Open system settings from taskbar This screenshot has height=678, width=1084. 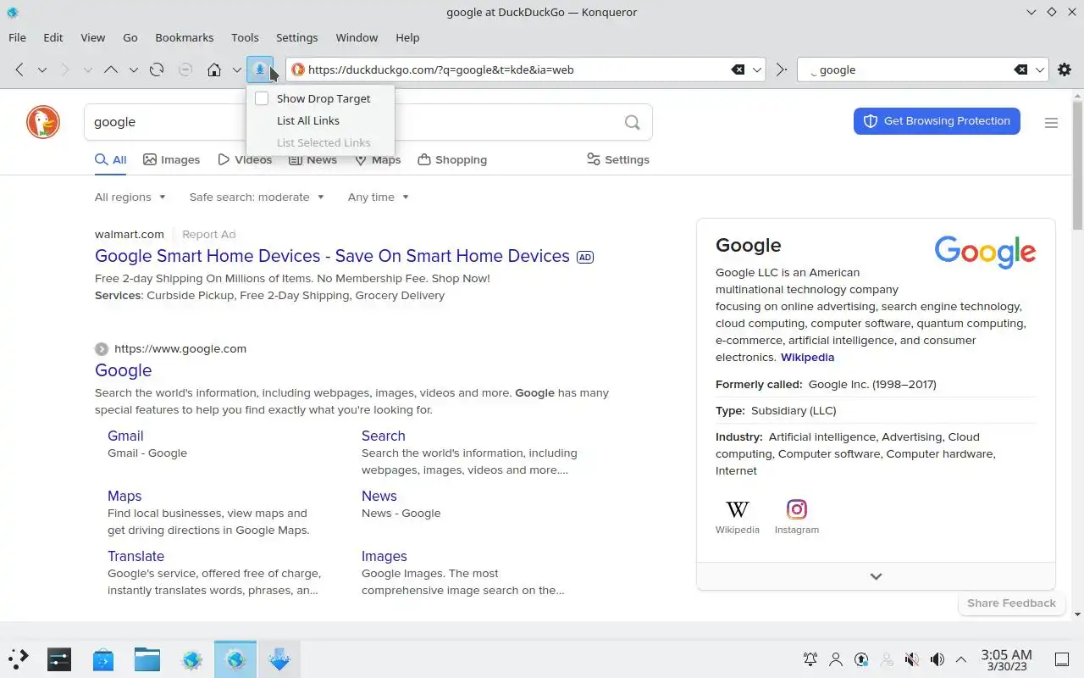(x=59, y=659)
